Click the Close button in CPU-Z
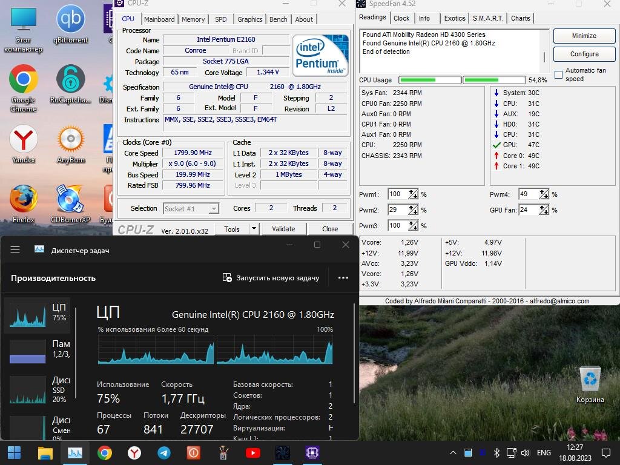 coord(330,228)
